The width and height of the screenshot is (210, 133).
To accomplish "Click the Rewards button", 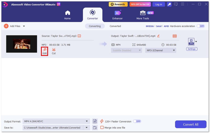I will pyautogui.click(x=118, y=4).
